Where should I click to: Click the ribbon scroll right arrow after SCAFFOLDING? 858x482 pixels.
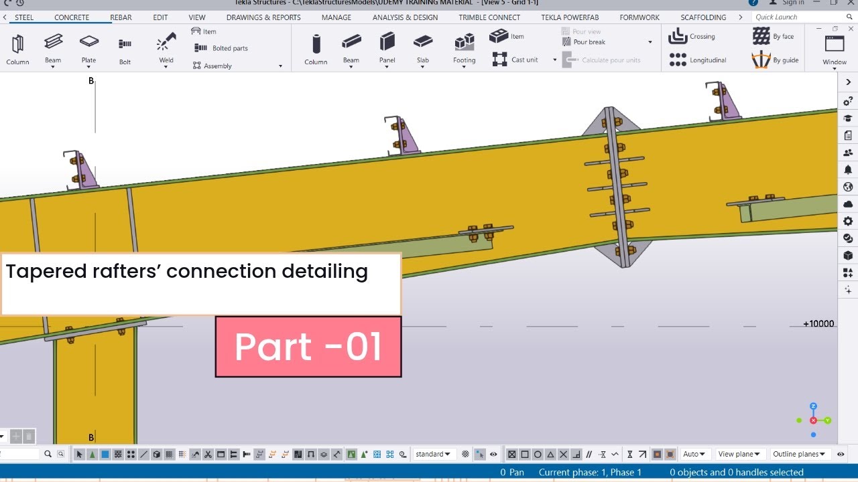point(740,17)
